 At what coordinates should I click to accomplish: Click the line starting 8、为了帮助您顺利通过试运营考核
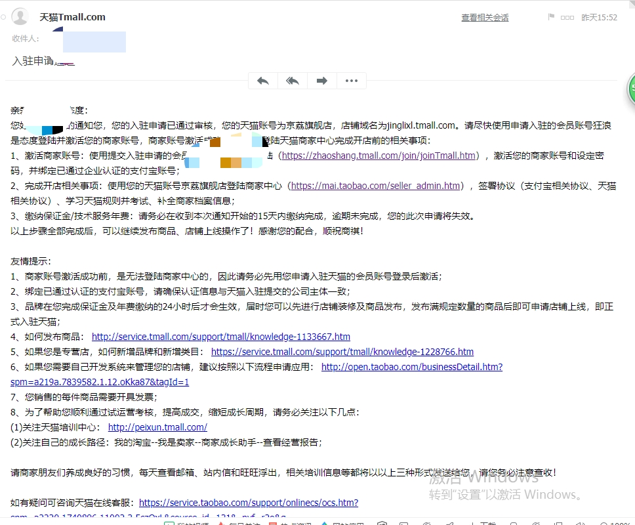point(185,412)
